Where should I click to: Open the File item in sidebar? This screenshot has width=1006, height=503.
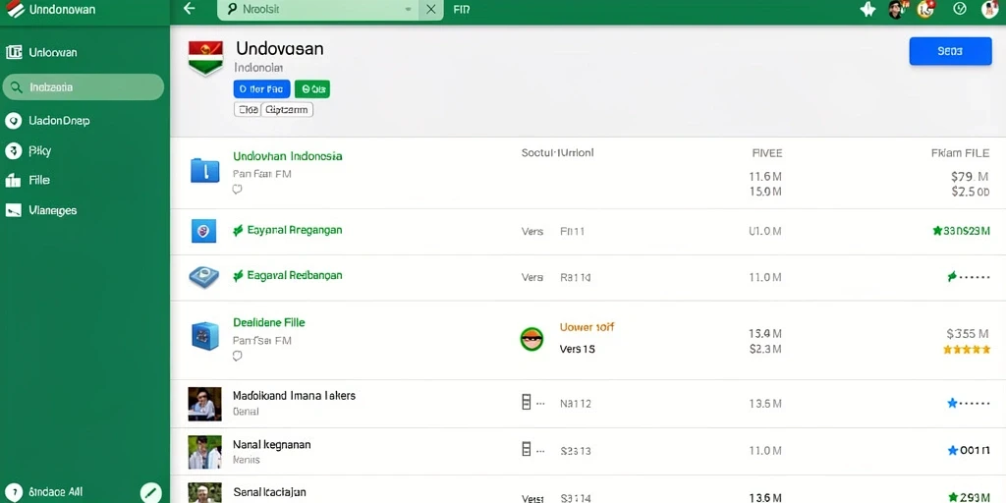tap(38, 181)
